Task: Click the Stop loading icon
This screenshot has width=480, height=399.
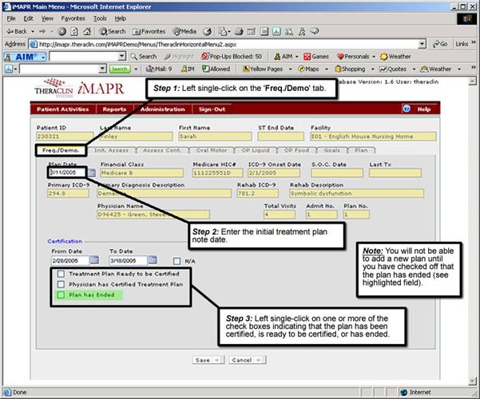Action: tap(62, 31)
